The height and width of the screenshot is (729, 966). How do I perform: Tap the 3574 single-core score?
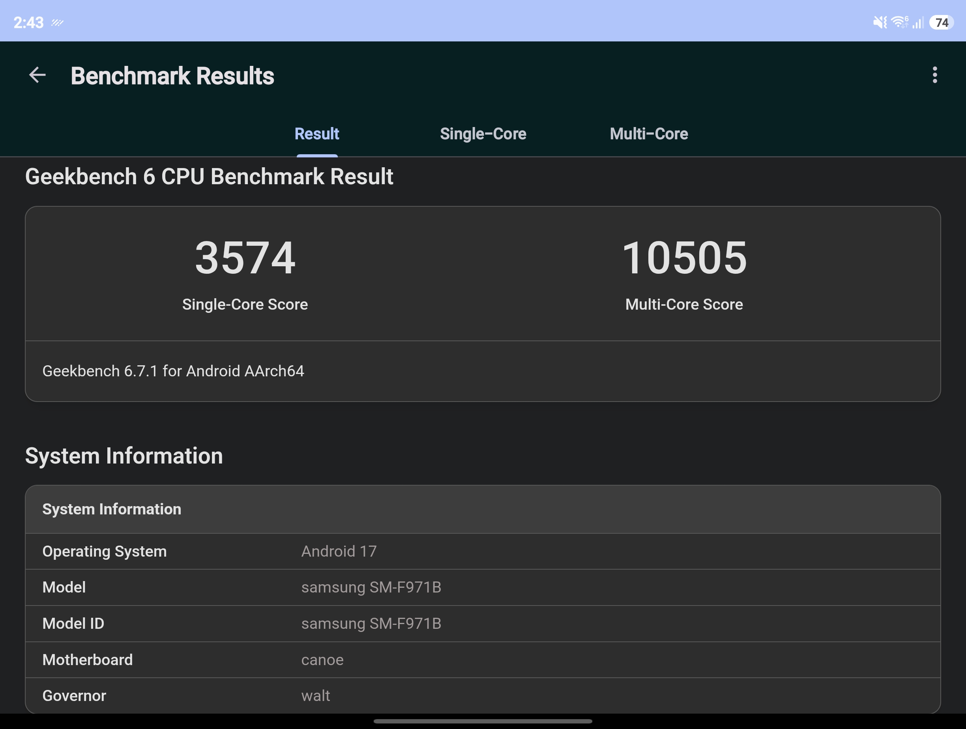coord(245,258)
